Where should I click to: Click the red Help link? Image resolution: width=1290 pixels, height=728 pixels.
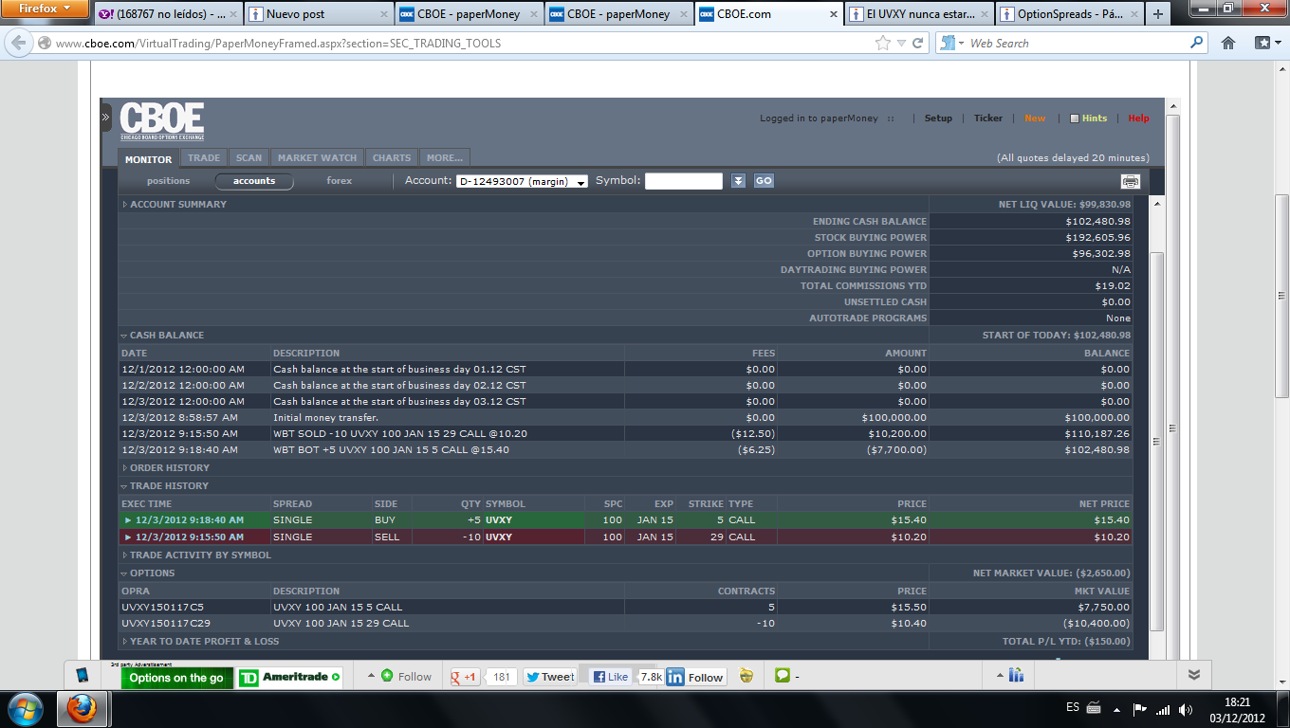point(1139,118)
